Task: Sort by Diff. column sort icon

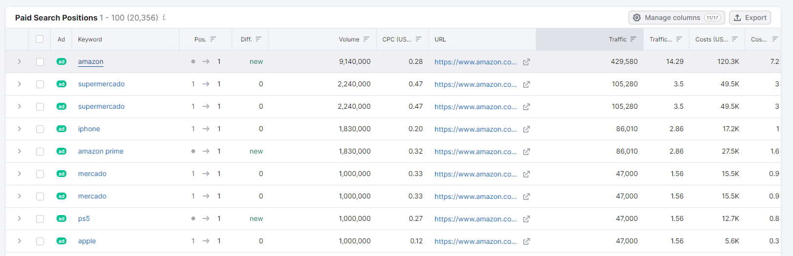Action: [x=259, y=39]
